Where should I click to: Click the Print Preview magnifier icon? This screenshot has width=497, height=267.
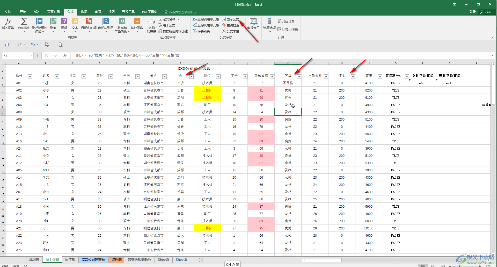coord(61,45)
